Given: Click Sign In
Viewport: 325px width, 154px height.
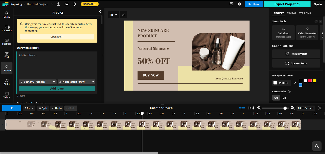Looking at the screenshot, I should pos(318,4).
